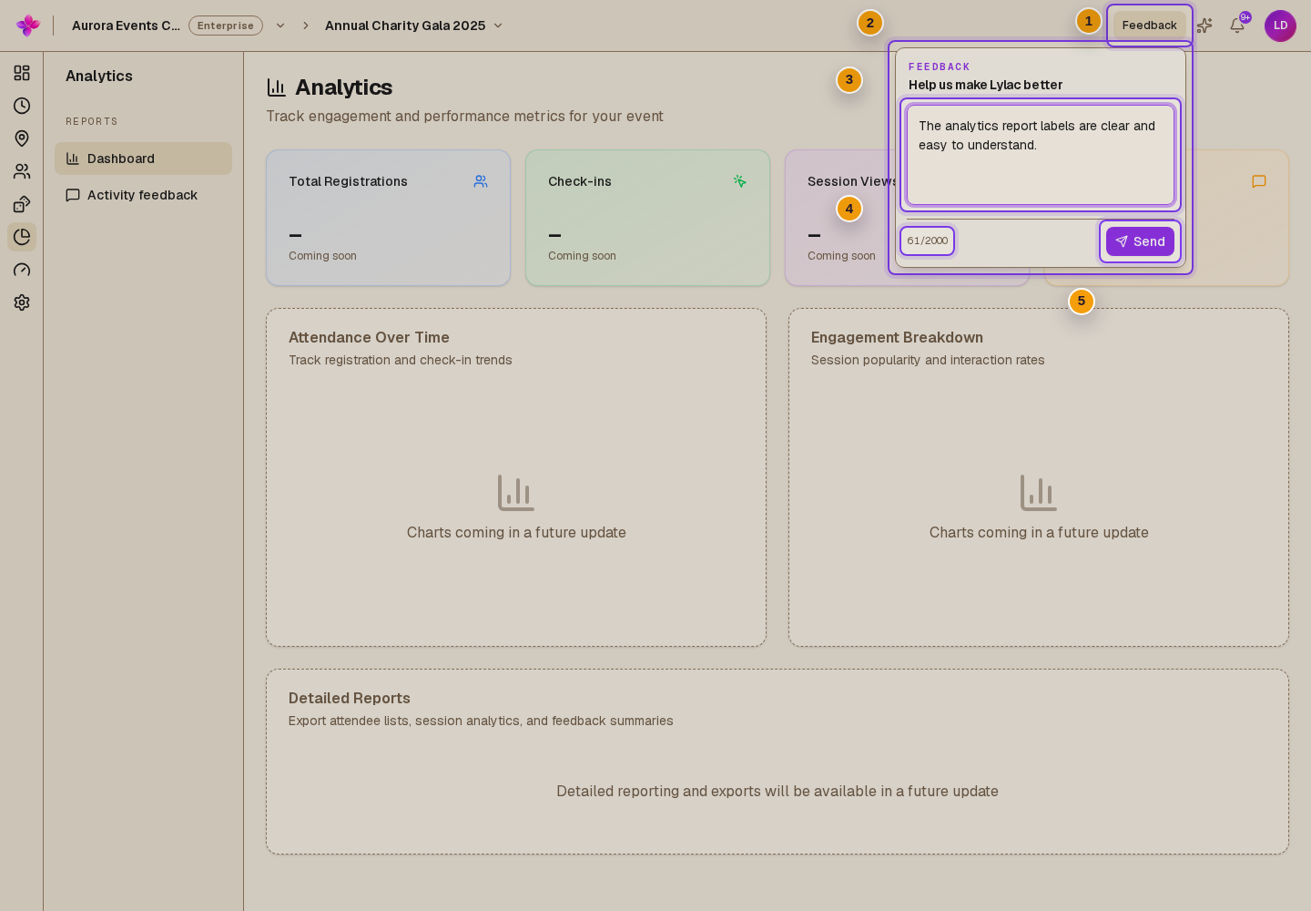Click the chart icon in Attendance Over Time panel
The height and width of the screenshot is (911, 1311).
[516, 493]
